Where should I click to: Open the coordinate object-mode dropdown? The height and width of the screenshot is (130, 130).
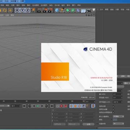pos(60,124)
